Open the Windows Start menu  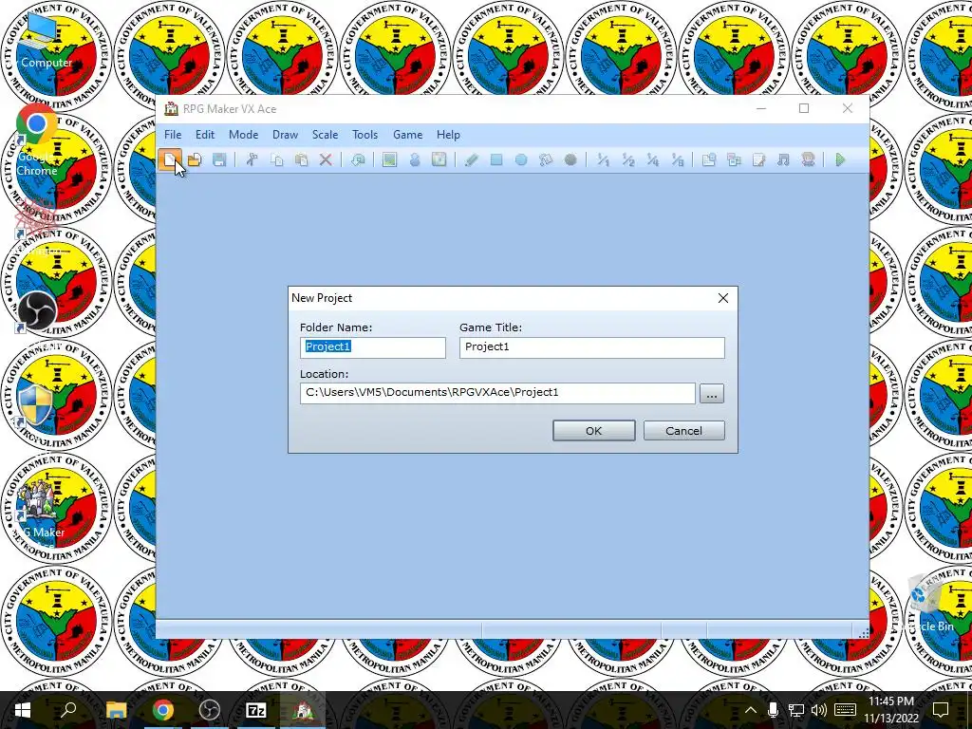pyautogui.click(x=22, y=710)
